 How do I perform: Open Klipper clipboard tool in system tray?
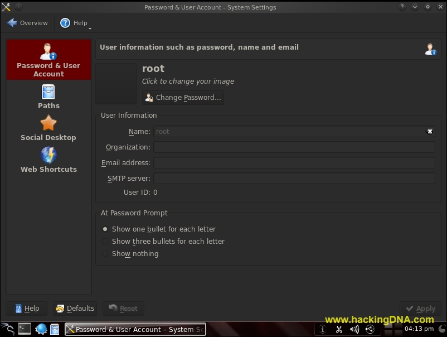pyautogui.click(x=339, y=329)
